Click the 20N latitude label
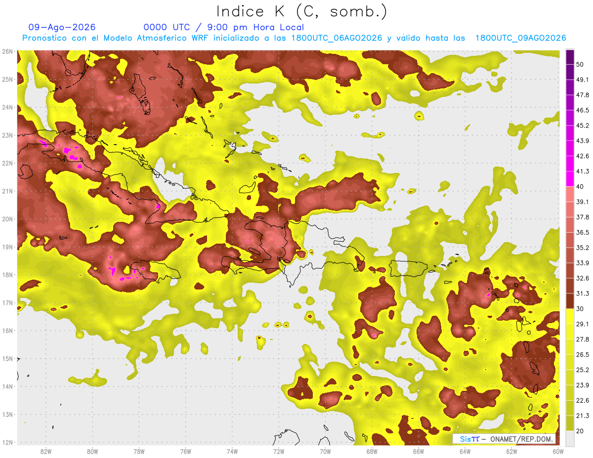 click(x=7, y=219)
